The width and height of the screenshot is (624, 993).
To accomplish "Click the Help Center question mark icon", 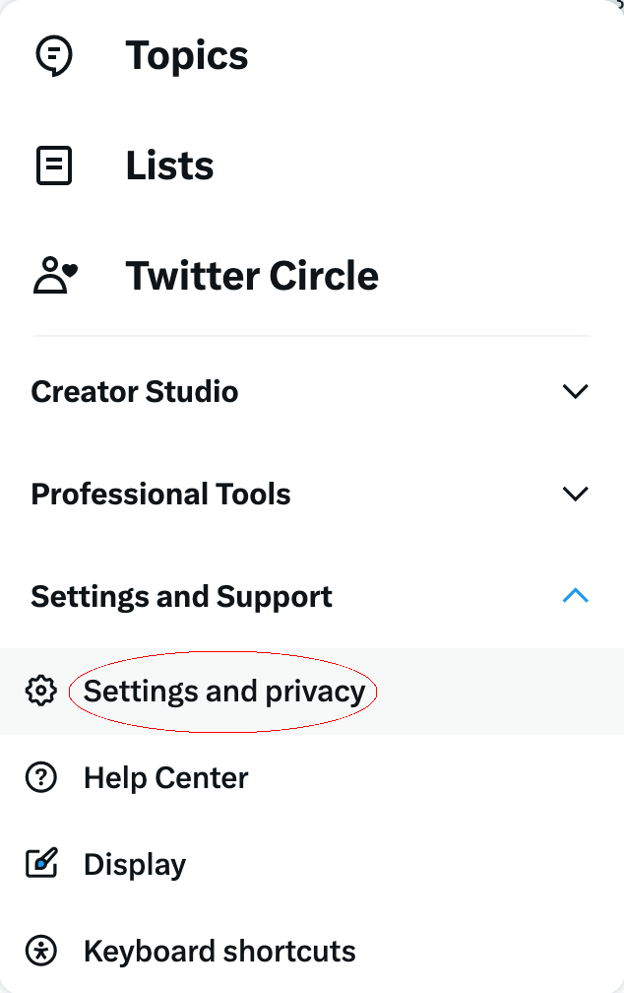I will [40, 777].
